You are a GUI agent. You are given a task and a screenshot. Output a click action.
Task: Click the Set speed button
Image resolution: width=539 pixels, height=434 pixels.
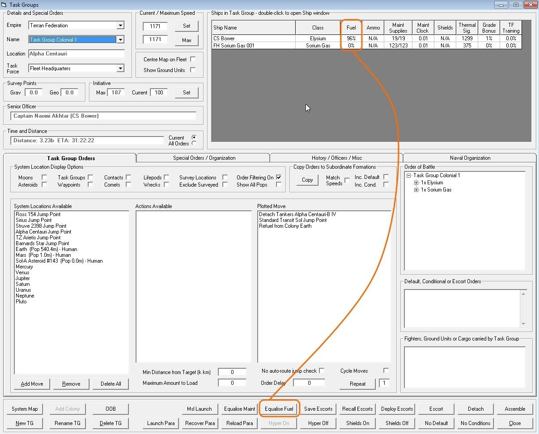point(187,26)
